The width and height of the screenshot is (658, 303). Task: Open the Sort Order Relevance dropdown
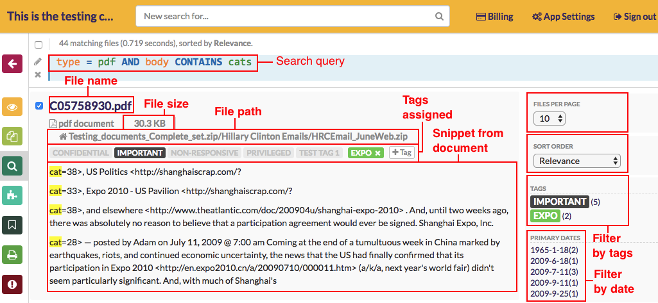click(x=576, y=161)
